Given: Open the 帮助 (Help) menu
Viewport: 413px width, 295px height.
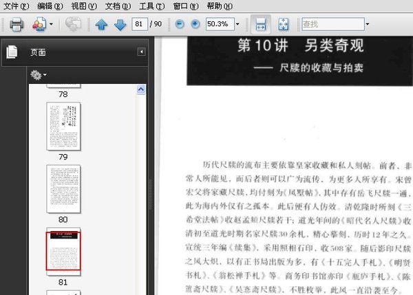Looking at the screenshot, I should (220, 6).
